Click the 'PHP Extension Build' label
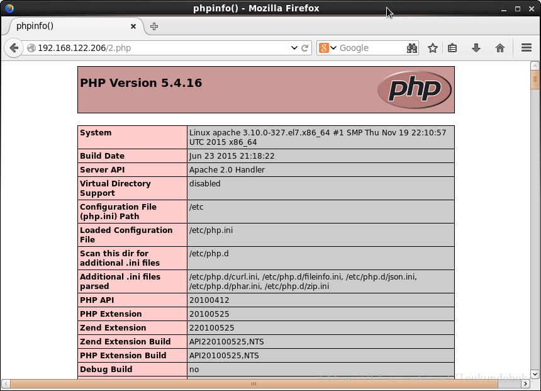The width and height of the screenshot is (541, 391). click(x=123, y=355)
